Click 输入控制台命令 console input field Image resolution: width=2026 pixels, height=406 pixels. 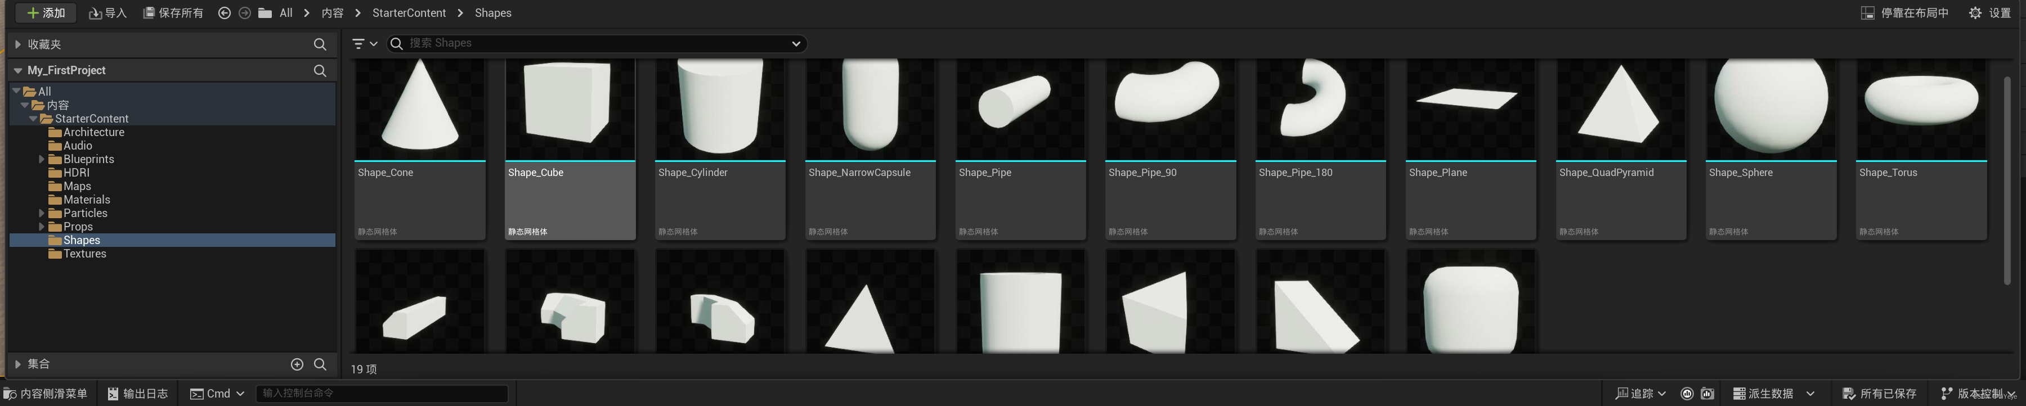pyautogui.click(x=382, y=393)
